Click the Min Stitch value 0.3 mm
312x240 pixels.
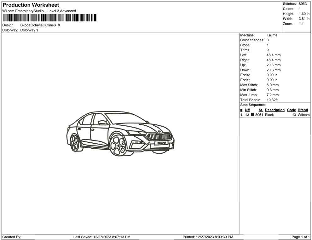273,90
